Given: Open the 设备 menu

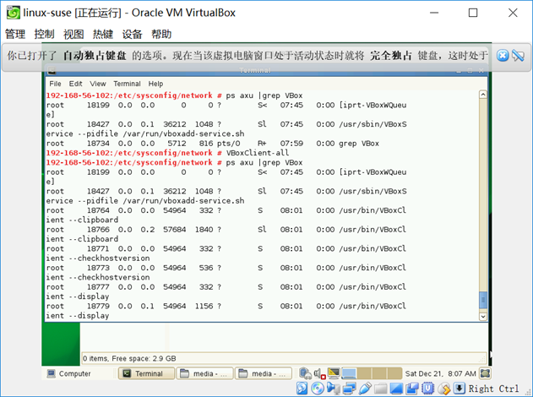Looking at the screenshot, I should 132,34.
